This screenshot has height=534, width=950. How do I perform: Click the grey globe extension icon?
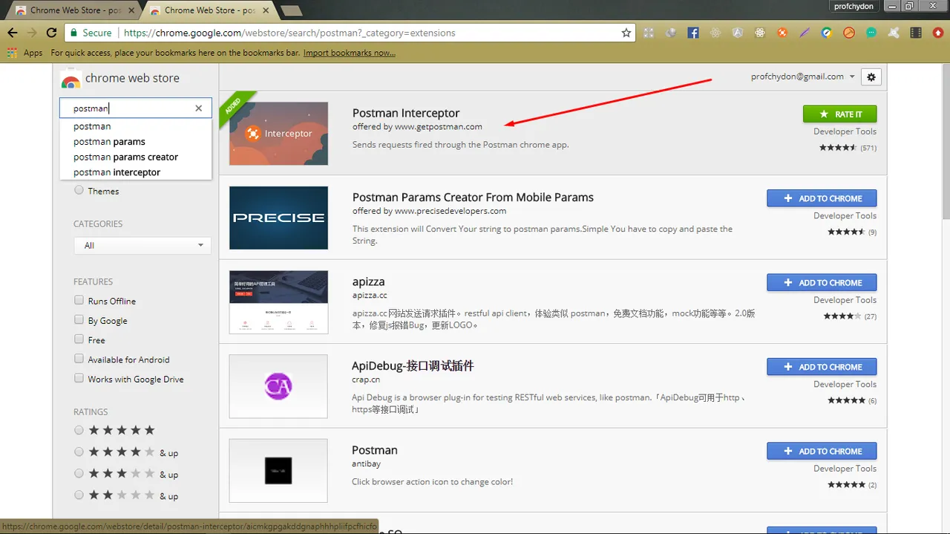671,33
